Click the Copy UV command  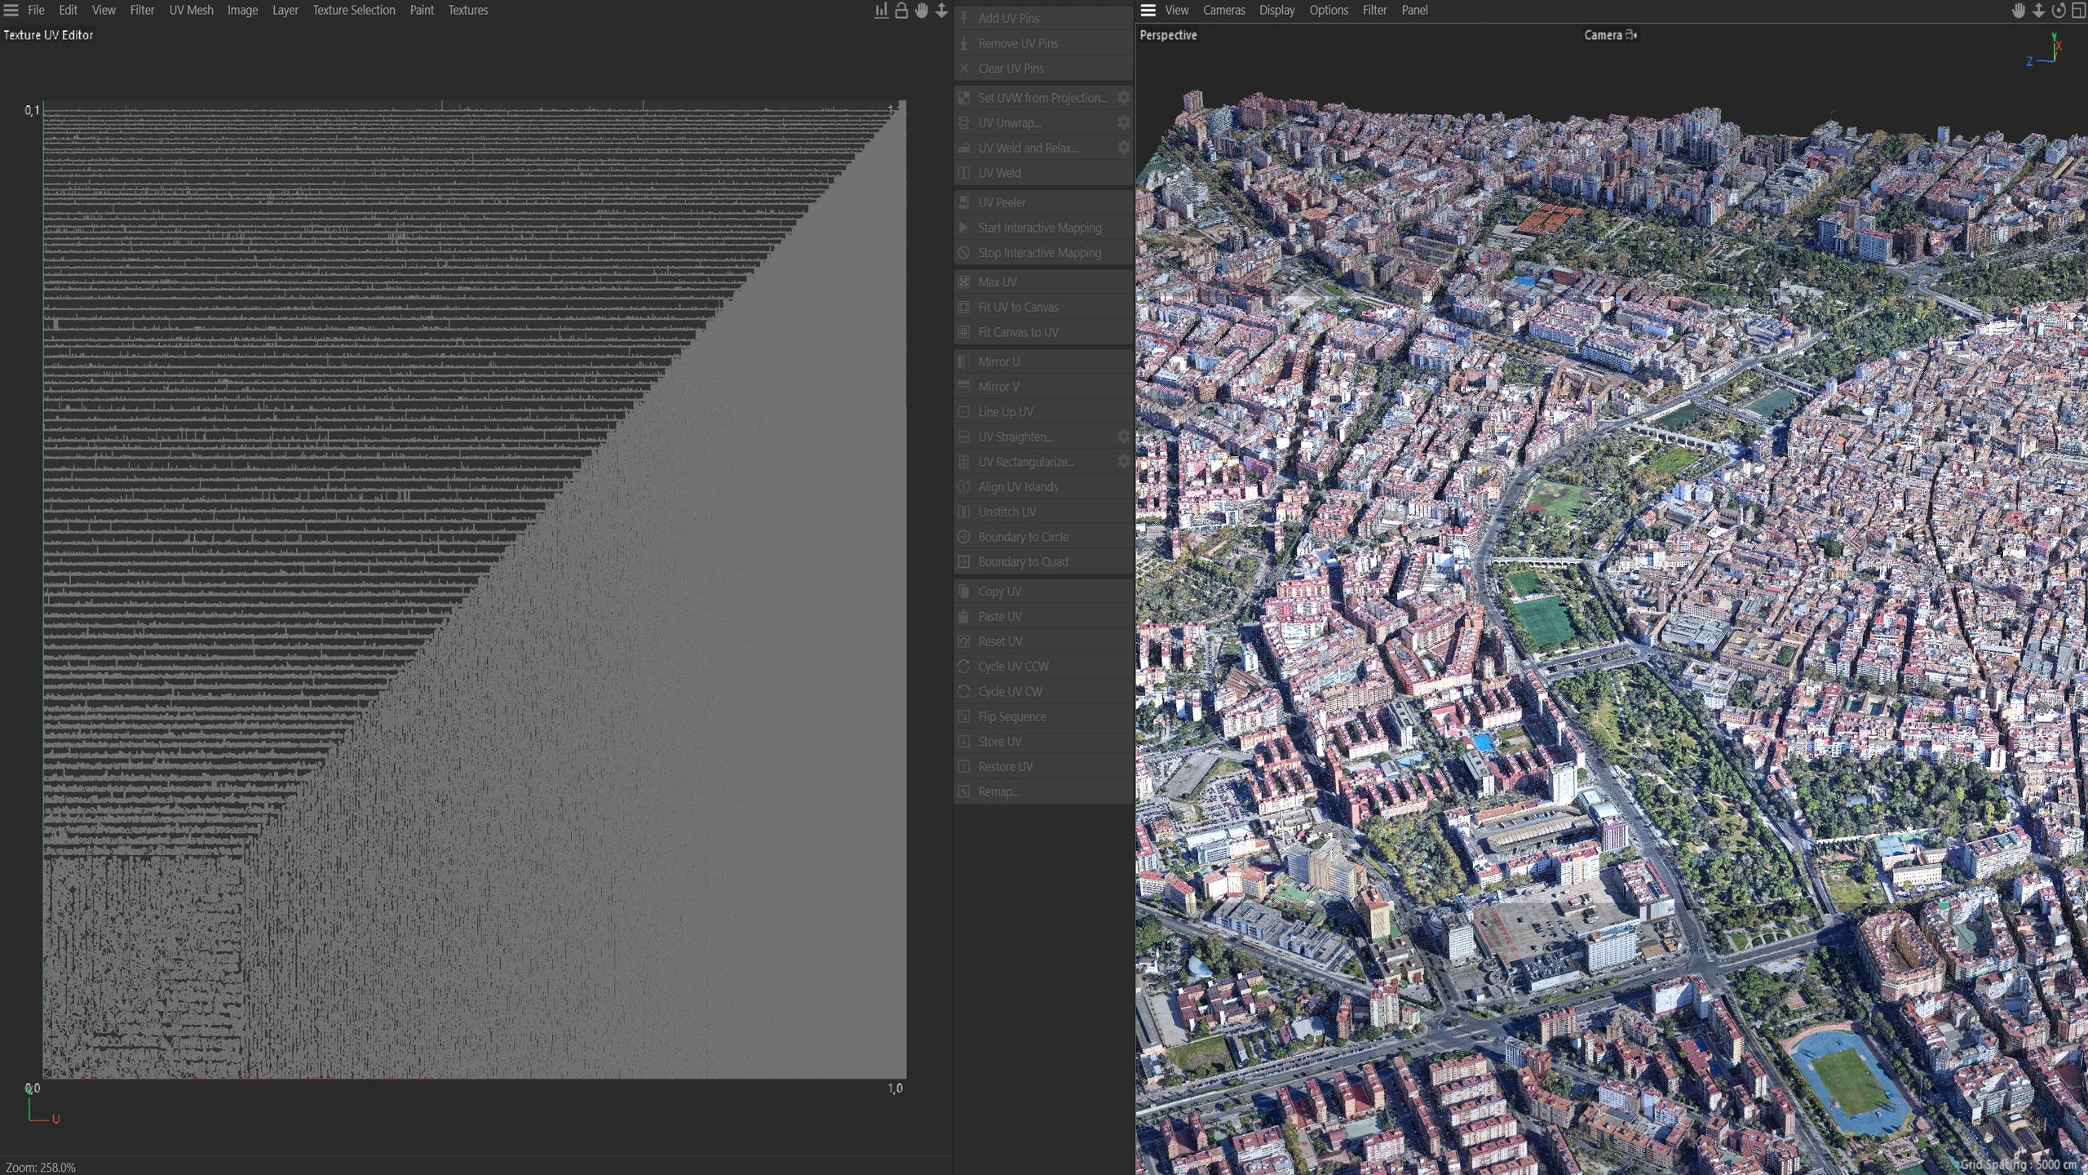1043,592
